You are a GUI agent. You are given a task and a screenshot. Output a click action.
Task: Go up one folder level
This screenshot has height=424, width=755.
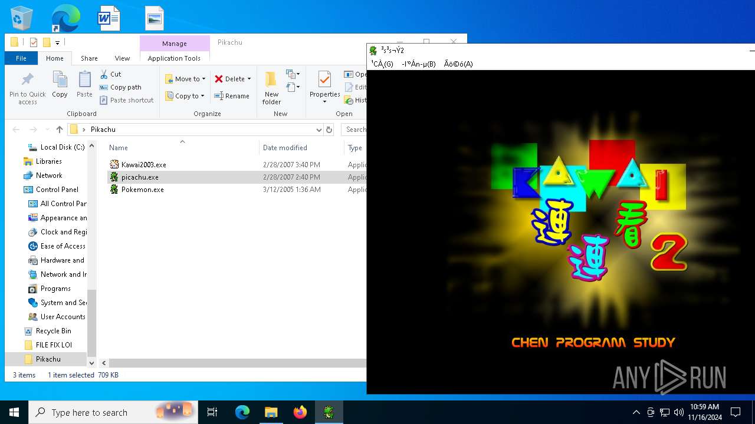[59, 130]
